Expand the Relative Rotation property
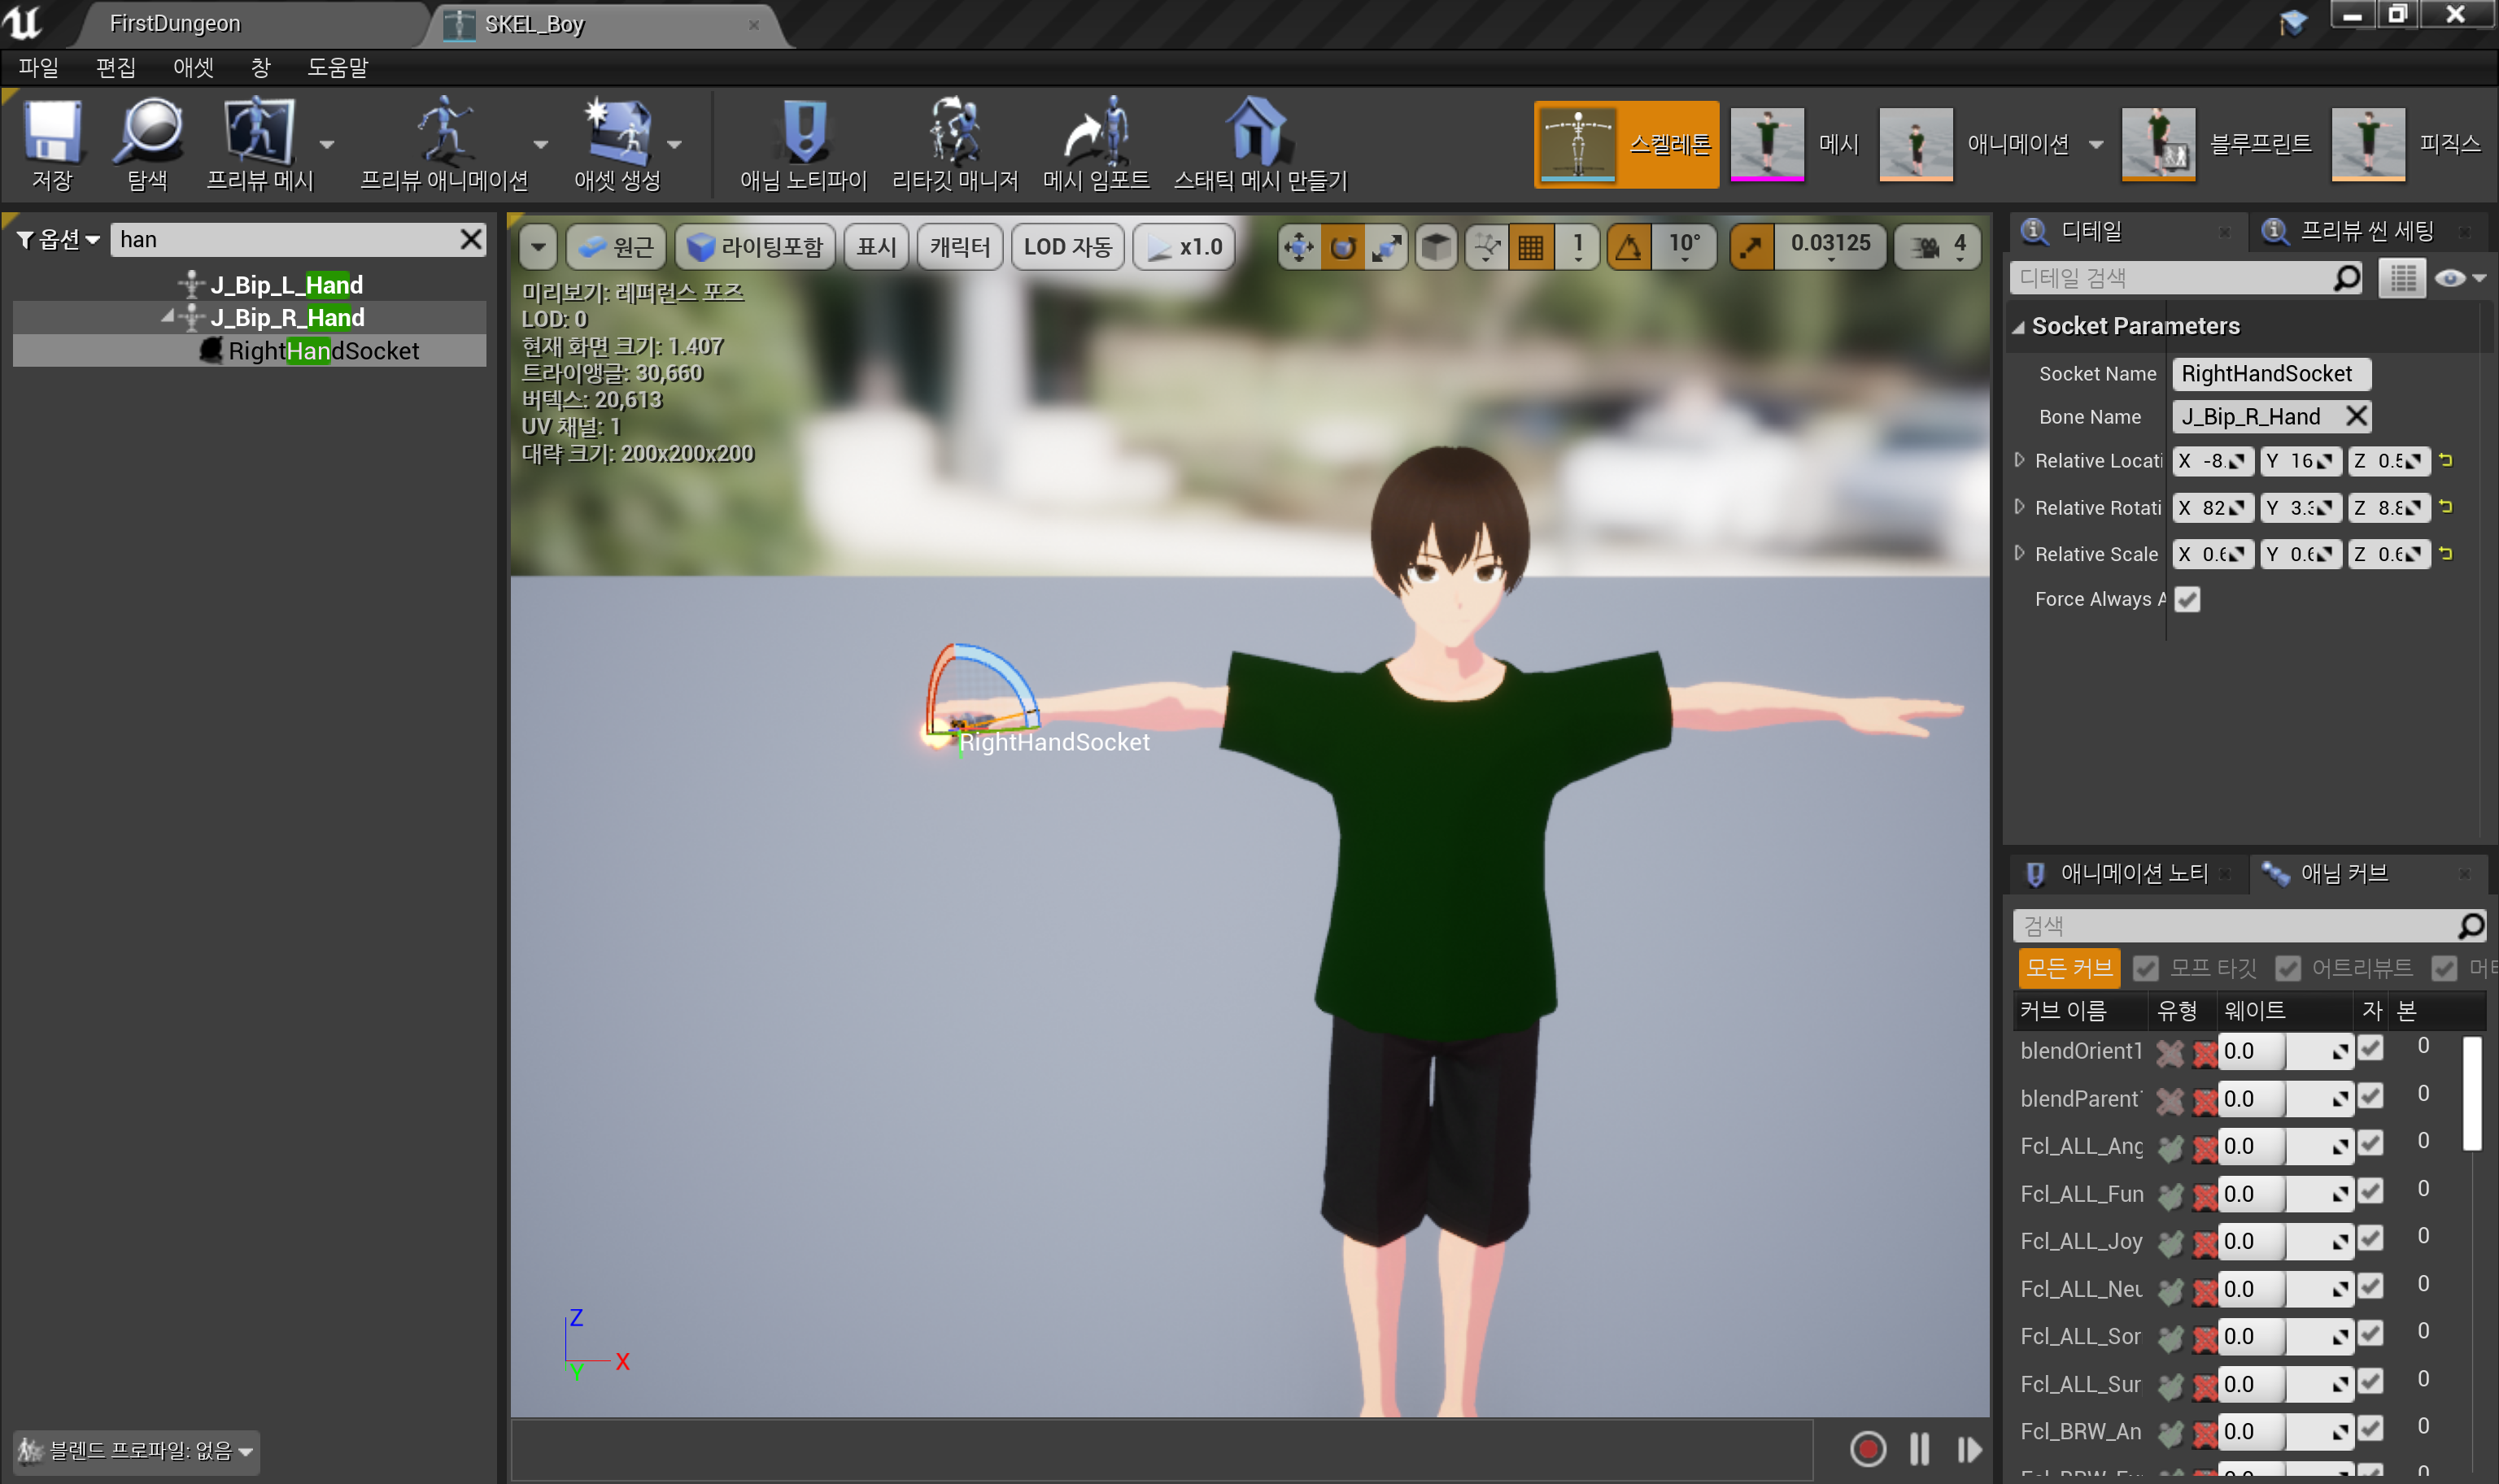Screen dimensions: 2499x1484 (x=2019, y=507)
